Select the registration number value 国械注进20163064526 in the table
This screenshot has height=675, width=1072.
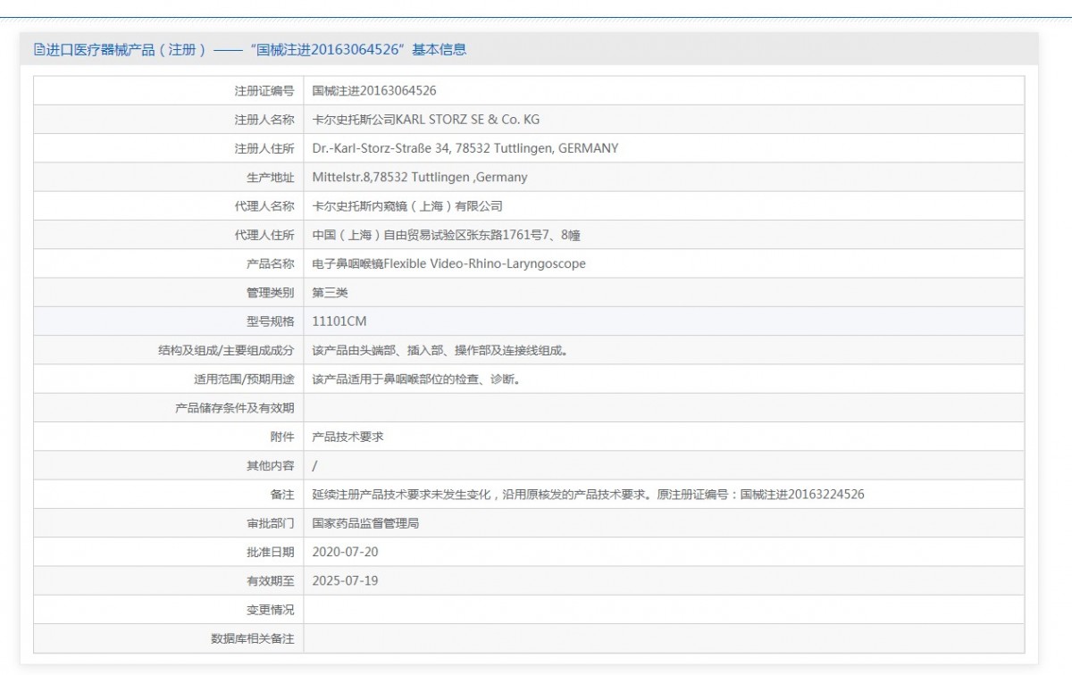tap(374, 91)
